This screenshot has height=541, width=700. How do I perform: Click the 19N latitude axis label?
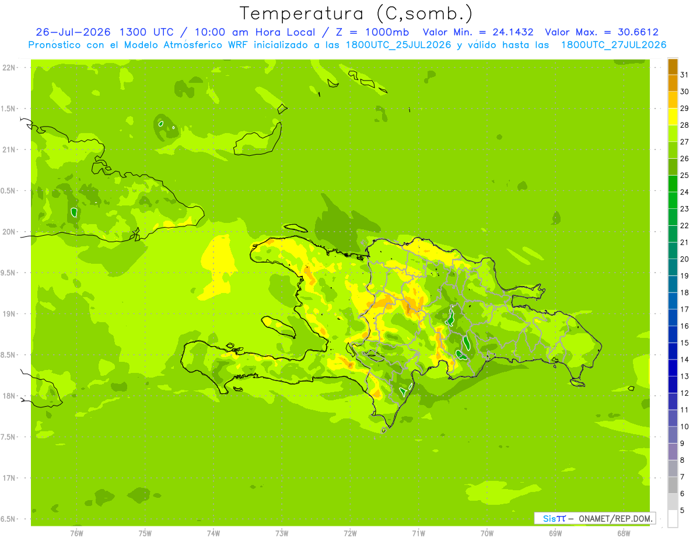(x=10, y=313)
